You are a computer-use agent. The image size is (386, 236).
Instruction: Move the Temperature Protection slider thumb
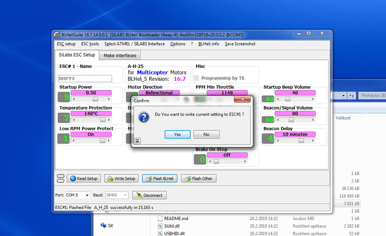click(x=103, y=120)
